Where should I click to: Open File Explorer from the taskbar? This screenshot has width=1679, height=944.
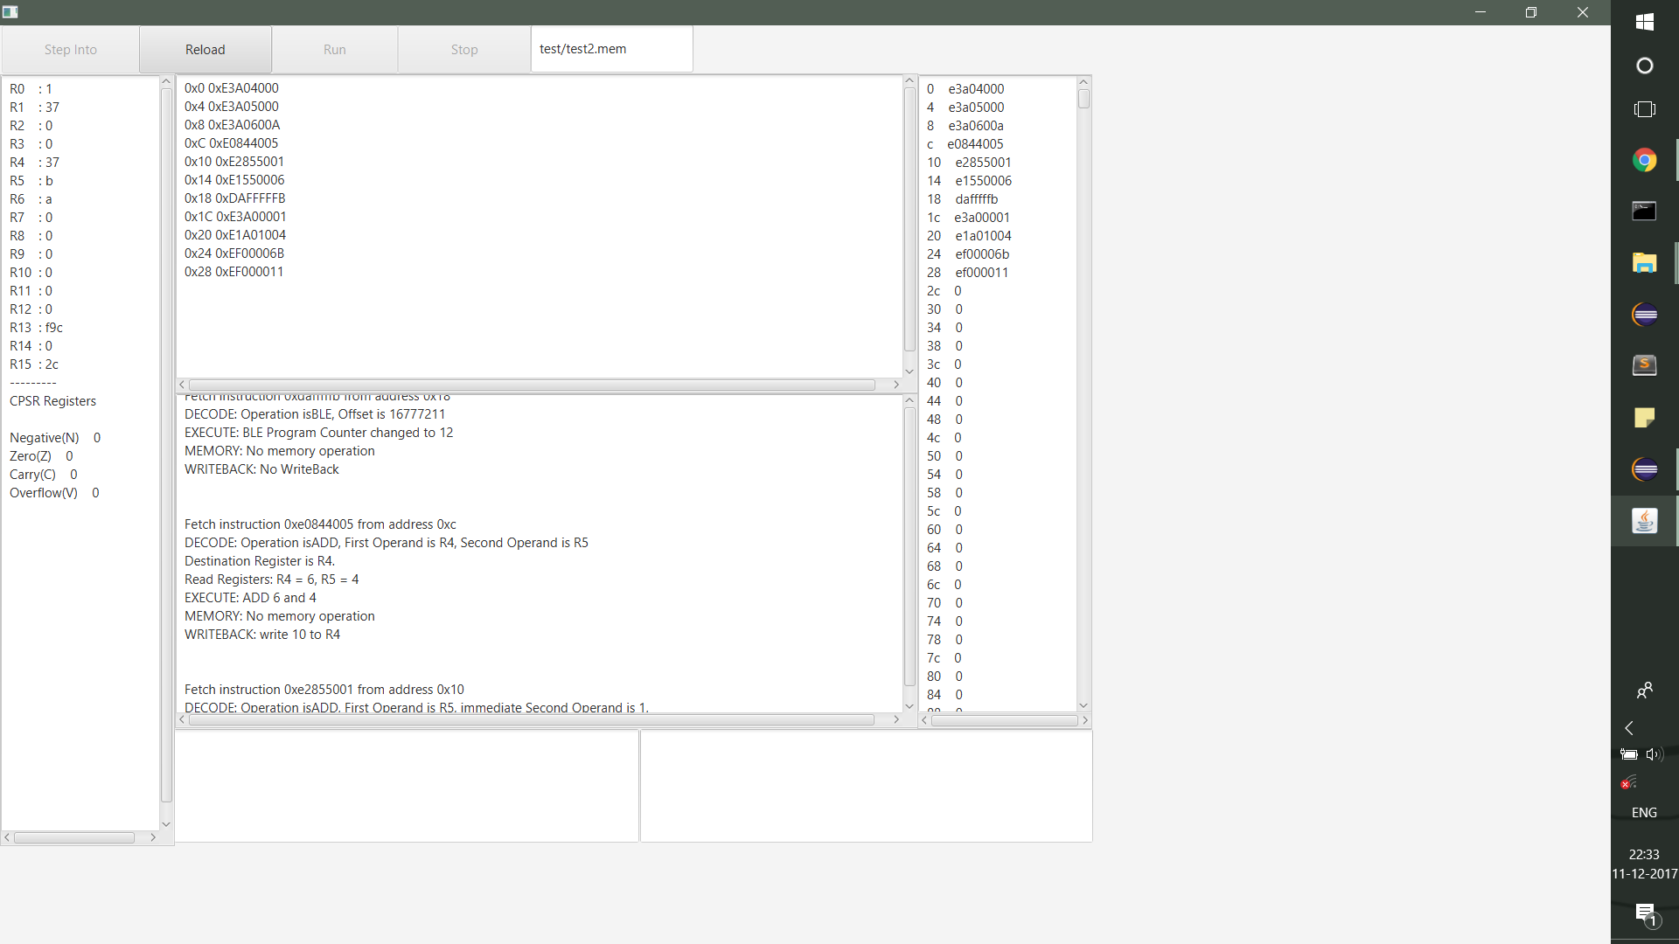(1645, 262)
